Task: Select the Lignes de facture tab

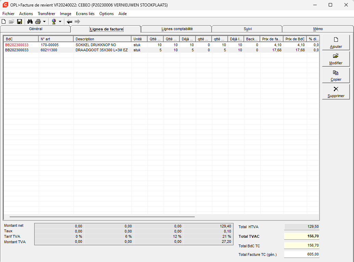Action: [x=106, y=29]
